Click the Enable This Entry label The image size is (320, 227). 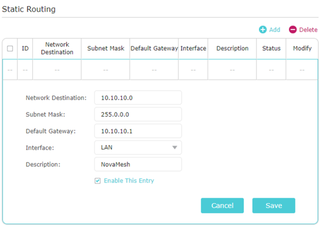[129, 181]
